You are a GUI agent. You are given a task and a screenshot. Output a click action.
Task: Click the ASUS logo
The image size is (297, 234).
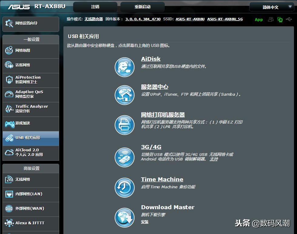pos(19,7)
